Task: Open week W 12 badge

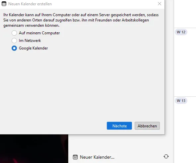Action: click(x=181, y=32)
